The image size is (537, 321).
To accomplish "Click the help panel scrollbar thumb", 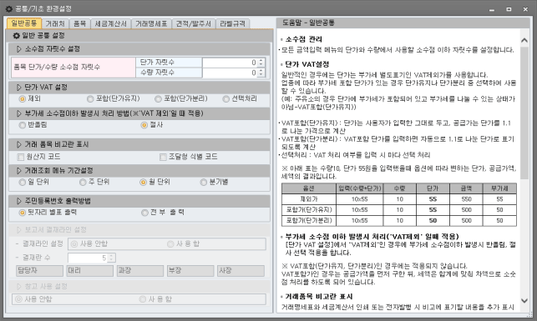I will (524, 113).
